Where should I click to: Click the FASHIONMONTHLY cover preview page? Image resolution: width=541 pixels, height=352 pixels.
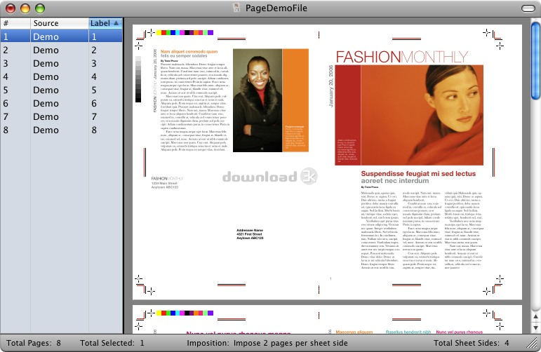[409, 162]
